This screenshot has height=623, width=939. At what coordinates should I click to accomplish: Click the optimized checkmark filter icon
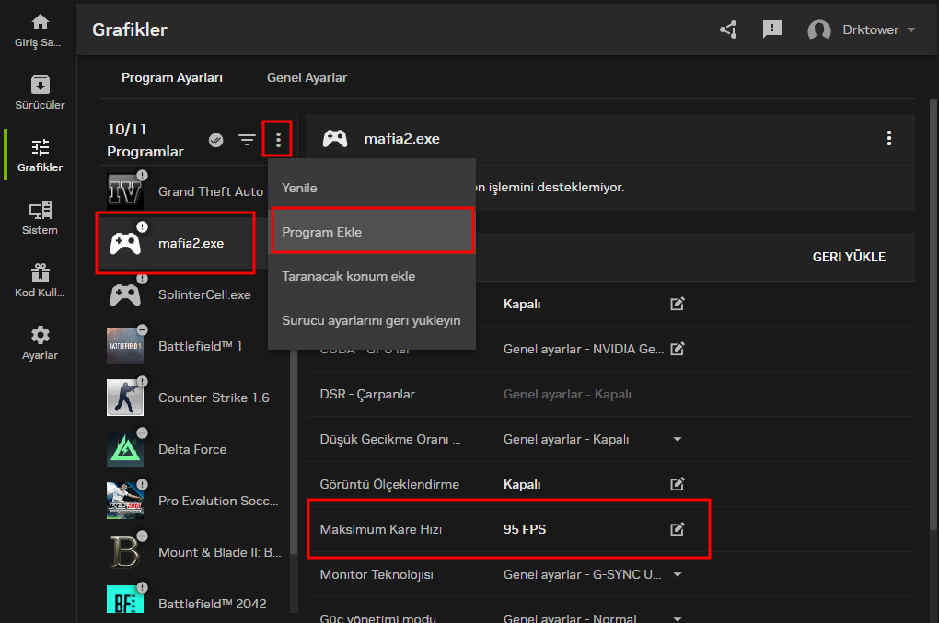(216, 140)
